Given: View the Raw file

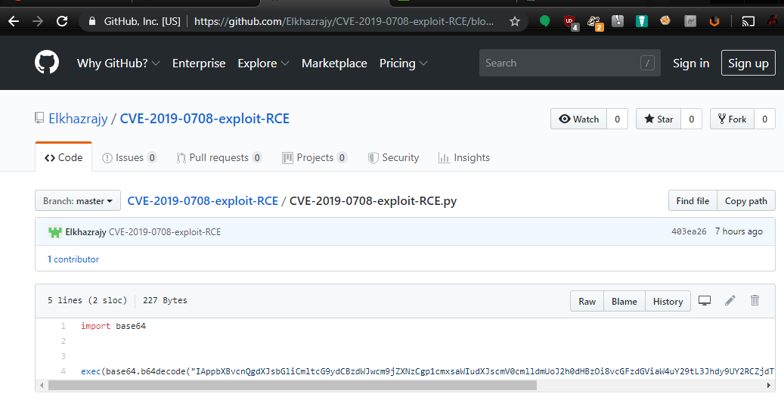Looking at the screenshot, I should (x=587, y=301).
